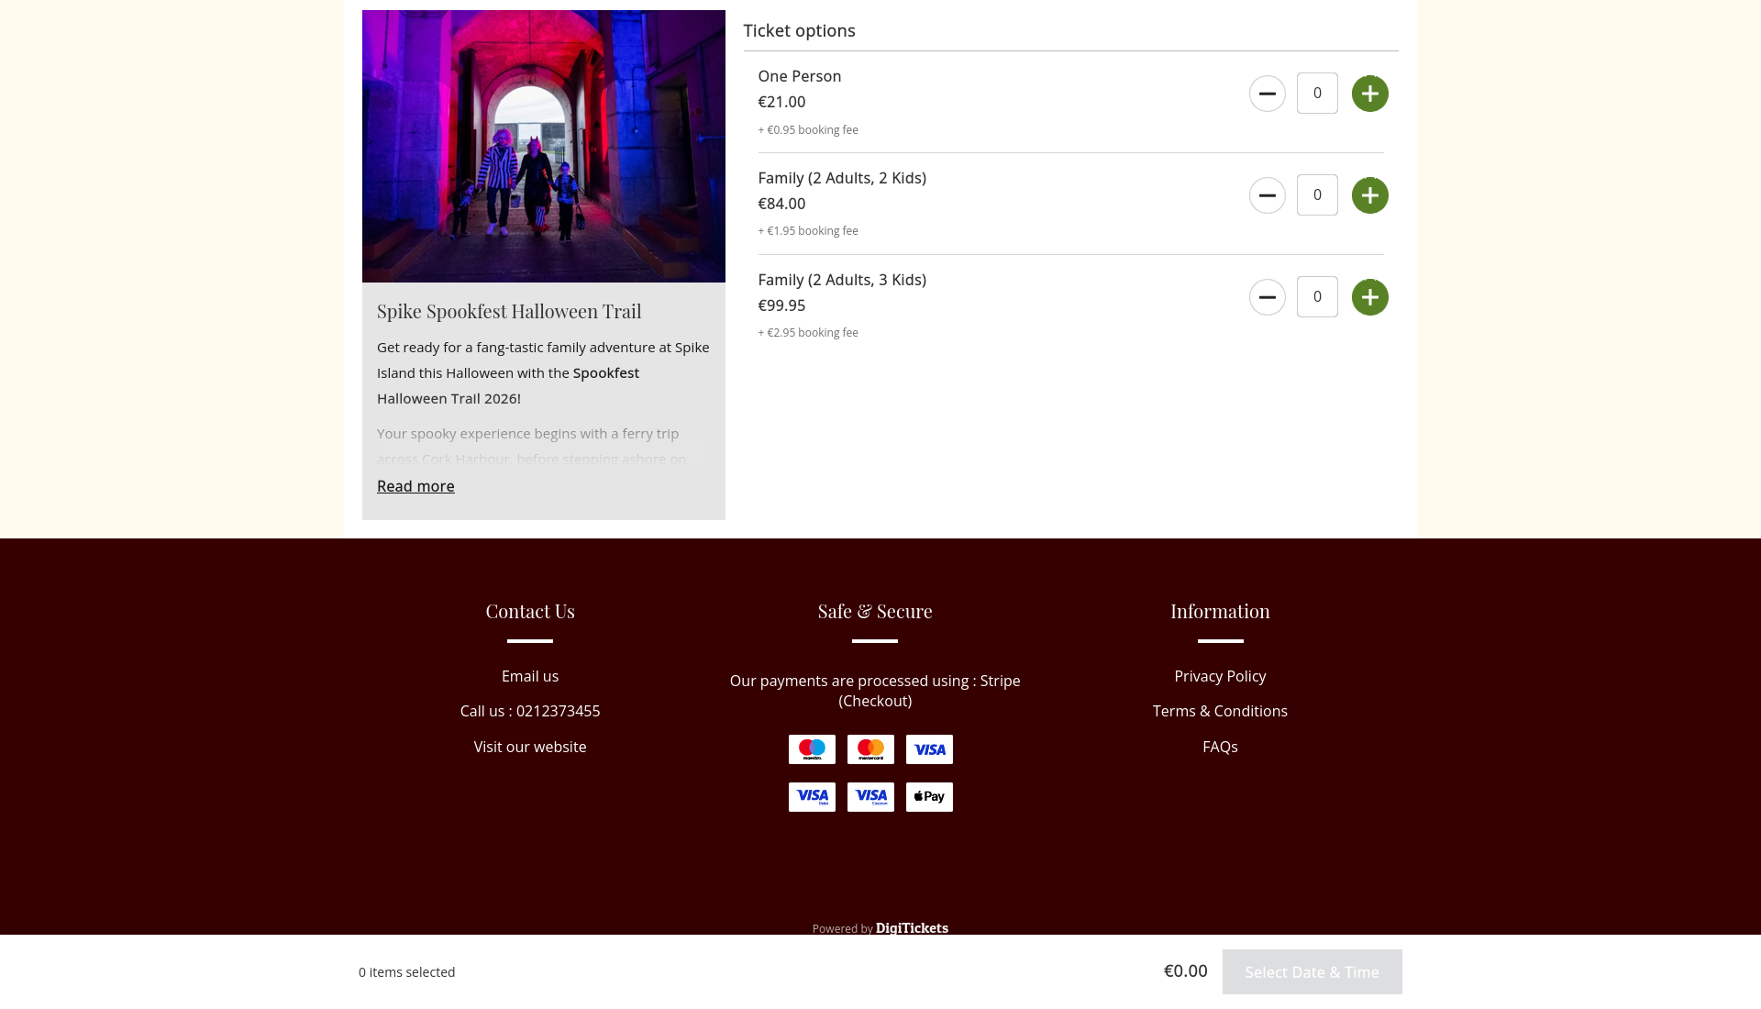Remove a Family (2 Adults, 3 Kids) ticket
Screen dimensions: 1761x1009
point(1267,297)
